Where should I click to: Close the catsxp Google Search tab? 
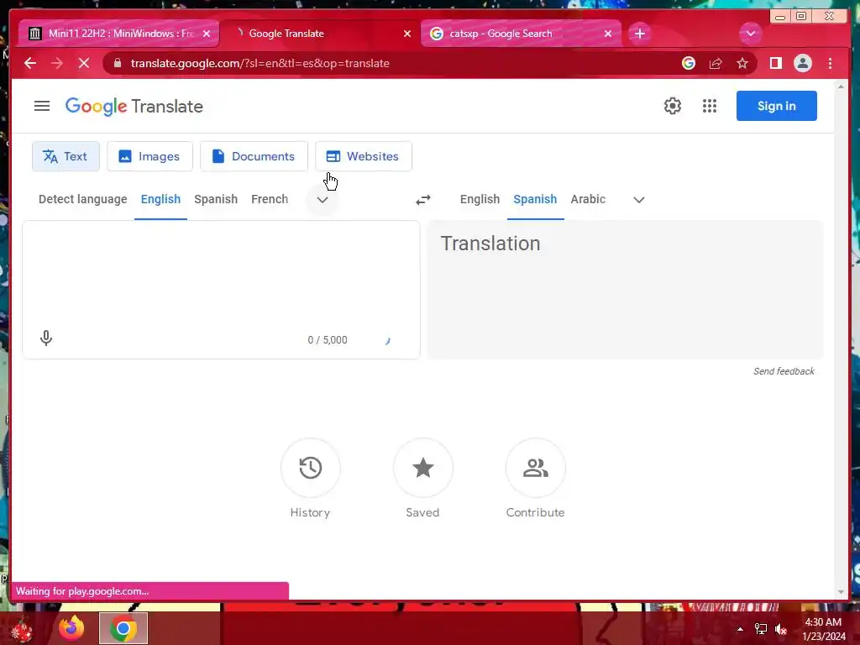click(x=608, y=34)
